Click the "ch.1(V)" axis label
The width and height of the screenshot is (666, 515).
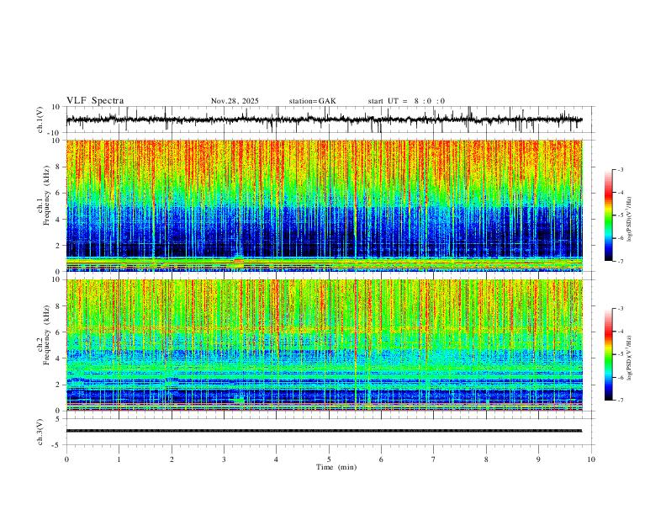click(x=40, y=119)
